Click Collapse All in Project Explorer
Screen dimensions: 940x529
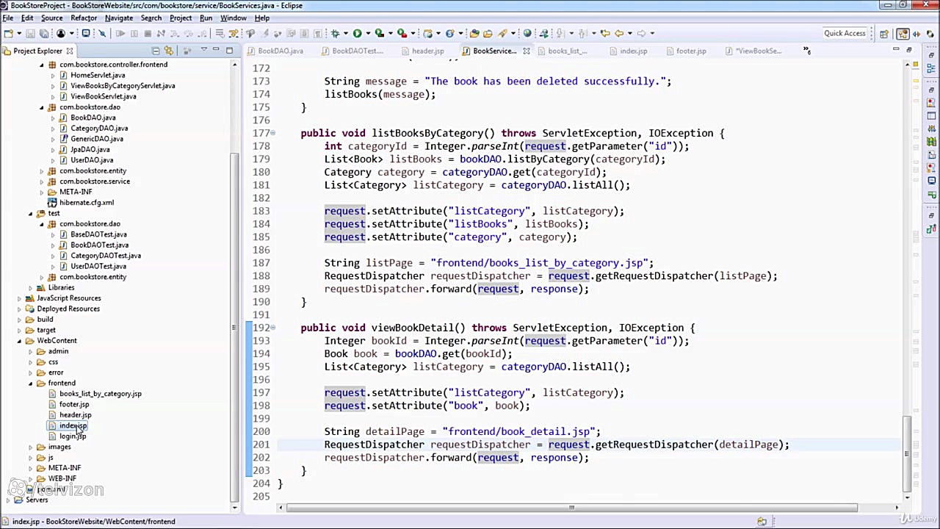pos(156,51)
